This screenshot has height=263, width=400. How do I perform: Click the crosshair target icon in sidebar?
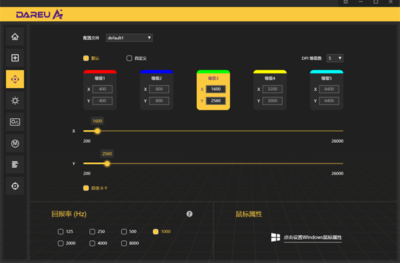15,186
